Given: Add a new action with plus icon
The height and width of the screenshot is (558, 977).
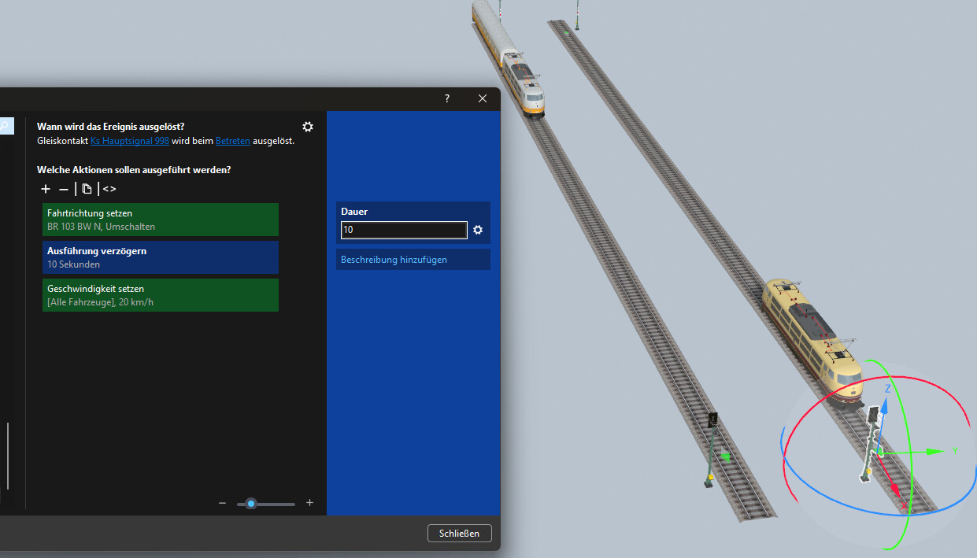Looking at the screenshot, I should [46, 189].
